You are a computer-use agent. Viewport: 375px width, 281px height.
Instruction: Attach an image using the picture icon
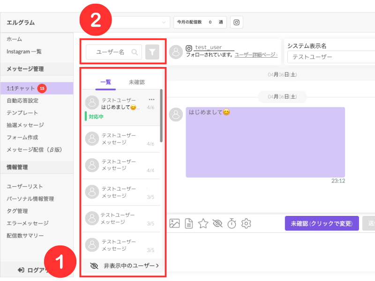point(174,223)
